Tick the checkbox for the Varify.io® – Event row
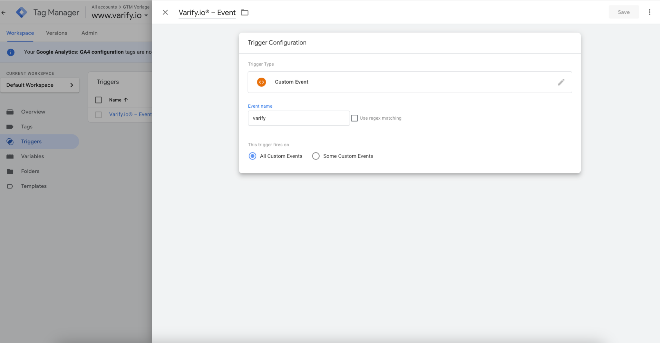 click(x=98, y=115)
